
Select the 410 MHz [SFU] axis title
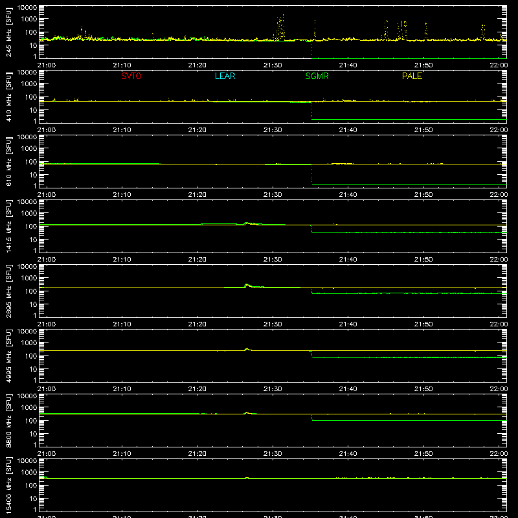coord(8,96)
